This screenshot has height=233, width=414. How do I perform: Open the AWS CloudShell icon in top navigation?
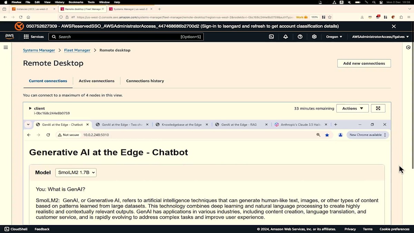tap(271, 37)
